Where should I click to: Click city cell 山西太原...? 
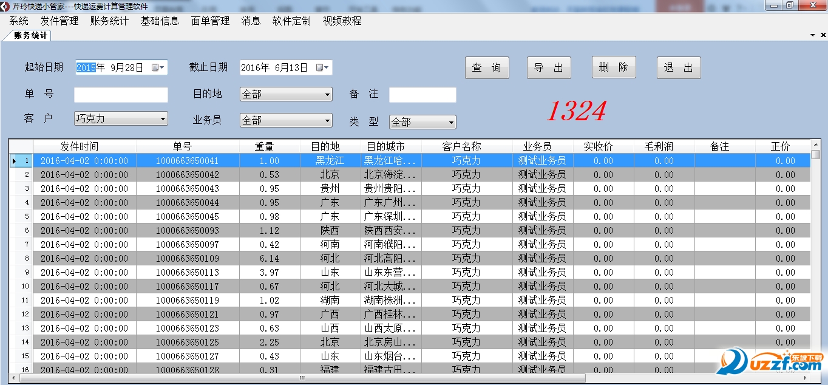coord(391,329)
